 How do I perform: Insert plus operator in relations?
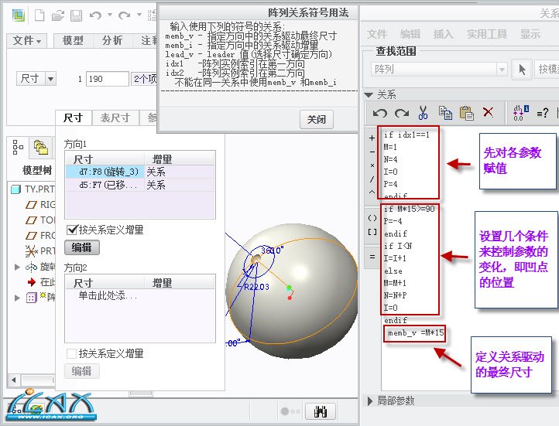click(x=372, y=138)
